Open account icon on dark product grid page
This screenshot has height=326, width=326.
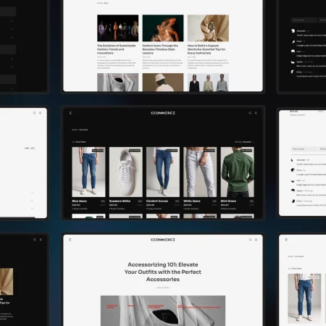coord(256,113)
